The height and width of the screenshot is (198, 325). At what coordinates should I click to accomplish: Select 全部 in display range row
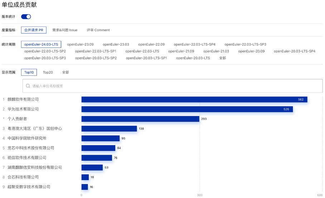pyautogui.click(x=66, y=72)
